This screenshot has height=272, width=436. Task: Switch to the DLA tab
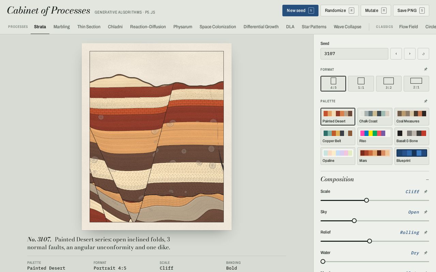(290, 27)
